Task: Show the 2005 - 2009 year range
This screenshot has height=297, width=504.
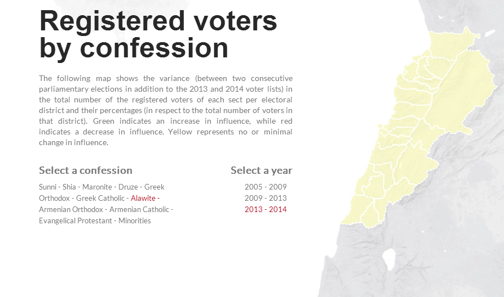Action: [266, 187]
